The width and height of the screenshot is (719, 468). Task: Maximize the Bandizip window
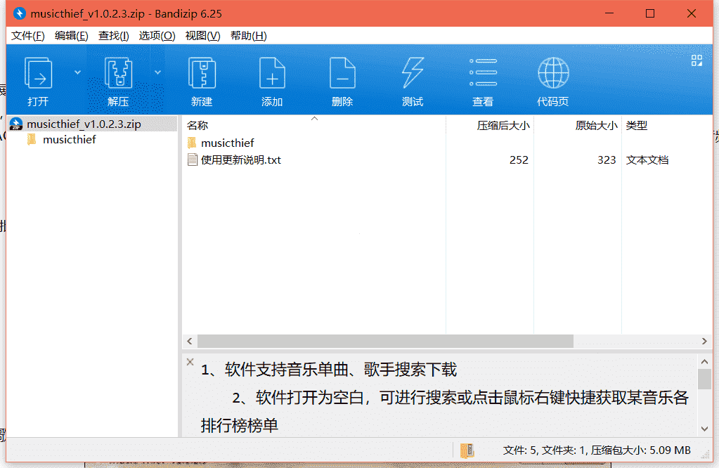[649, 13]
